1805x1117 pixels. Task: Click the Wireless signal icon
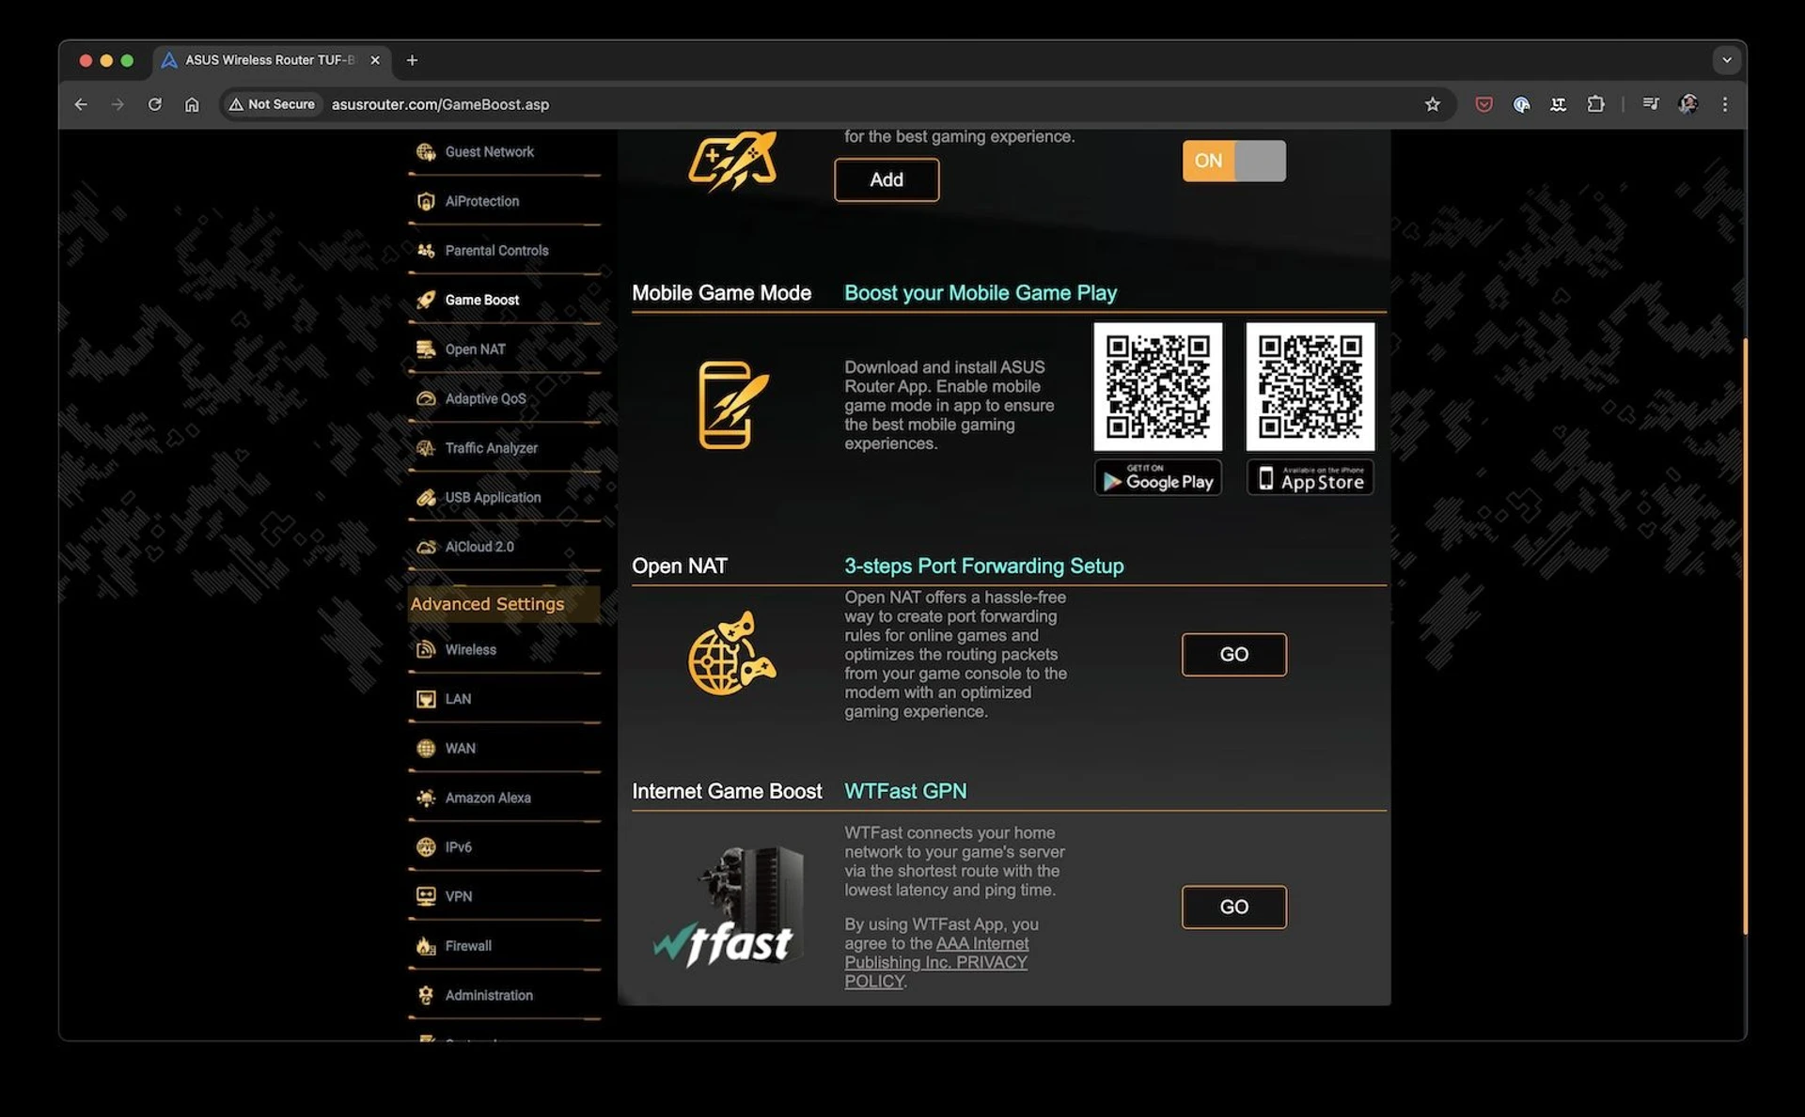click(x=426, y=650)
